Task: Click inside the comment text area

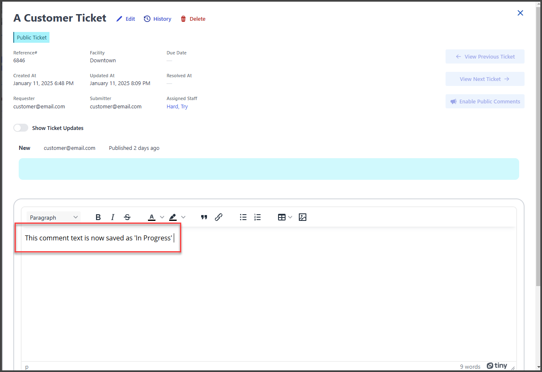Action: (x=266, y=299)
